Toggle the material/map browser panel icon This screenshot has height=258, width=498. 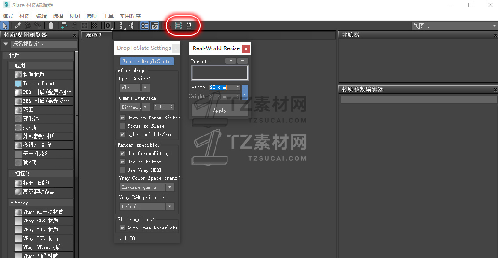[x=144, y=26]
